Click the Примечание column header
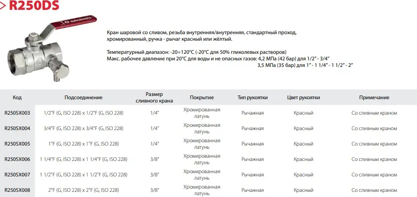 click(374, 98)
